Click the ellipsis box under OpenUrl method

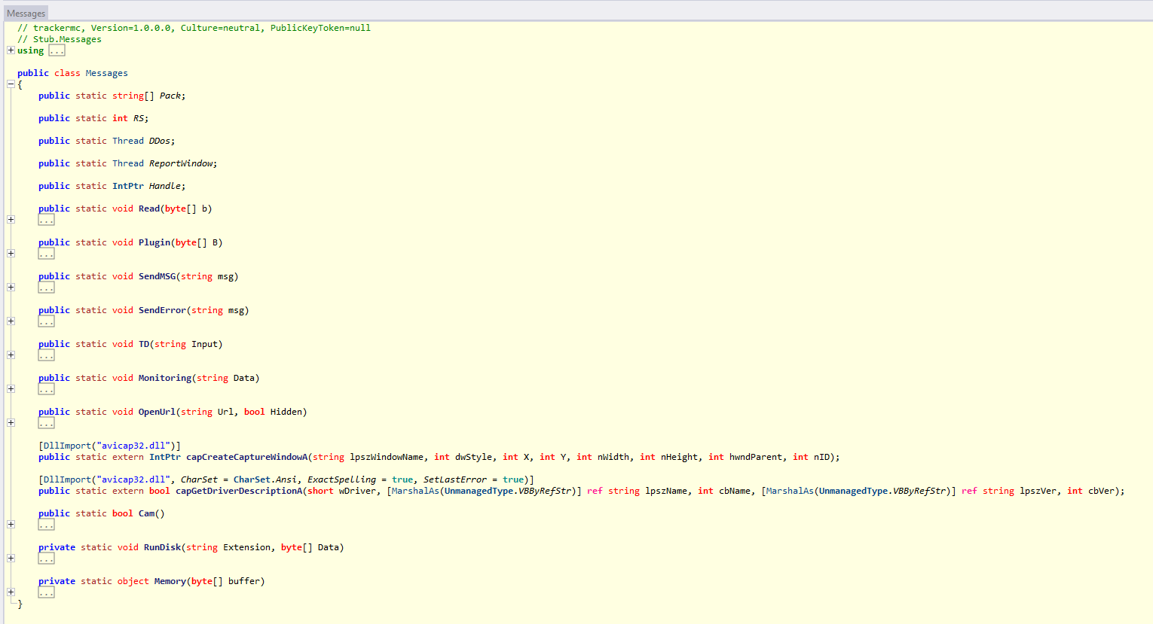point(47,423)
